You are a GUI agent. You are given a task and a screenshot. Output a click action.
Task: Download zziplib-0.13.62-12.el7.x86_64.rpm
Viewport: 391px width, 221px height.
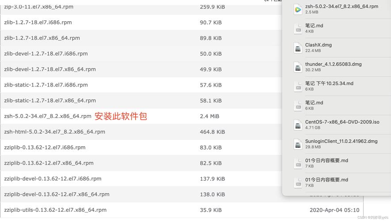[x=49, y=163]
